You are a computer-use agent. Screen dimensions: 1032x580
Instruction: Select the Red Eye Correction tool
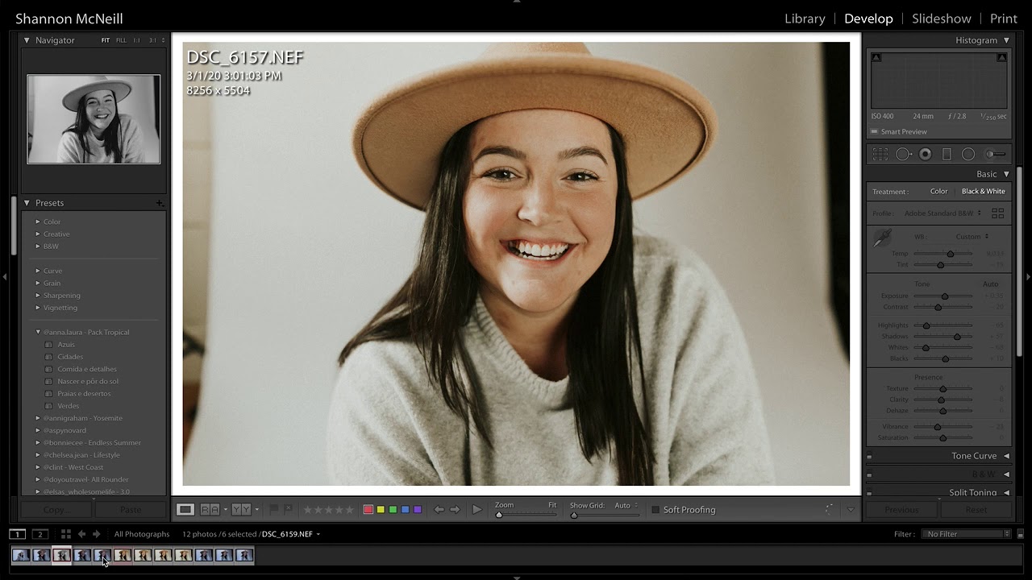[x=926, y=154]
